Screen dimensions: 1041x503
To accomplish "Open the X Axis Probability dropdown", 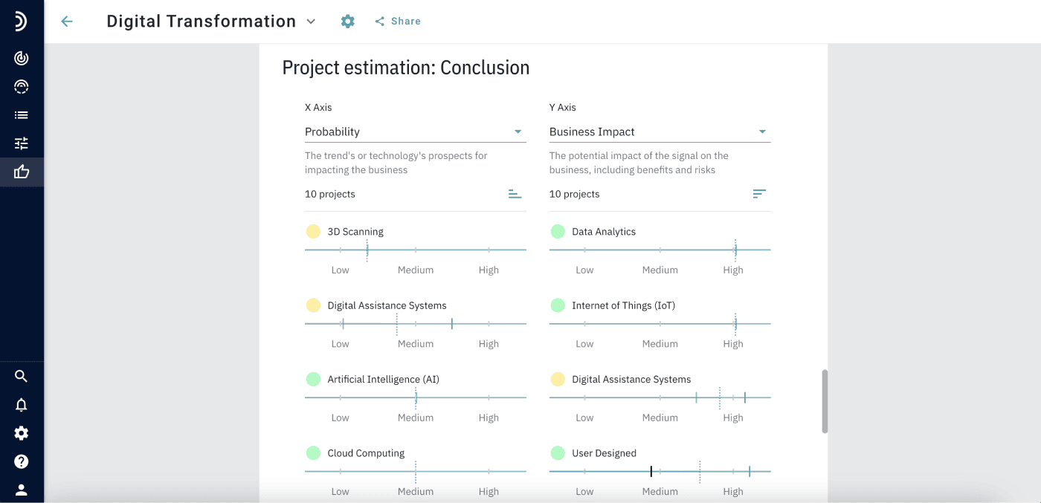I will pos(415,132).
